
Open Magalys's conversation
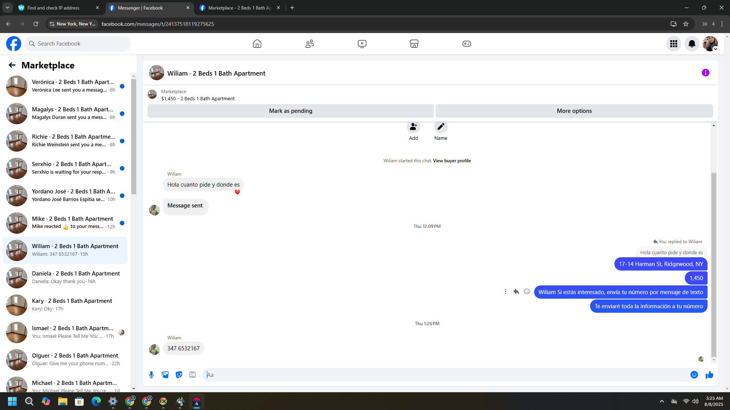65,114
